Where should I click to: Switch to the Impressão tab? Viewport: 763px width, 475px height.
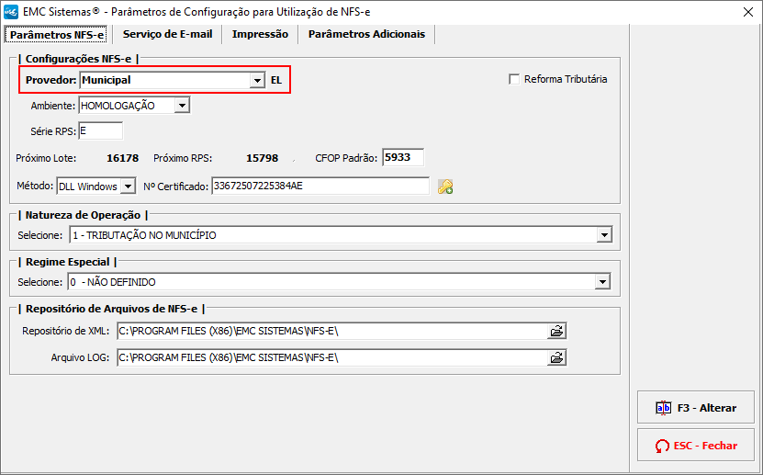pyautogui.click(x=260, y=34)
